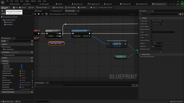
Task: Open debug object selector dropdown
Action: [x=106, y=7]
